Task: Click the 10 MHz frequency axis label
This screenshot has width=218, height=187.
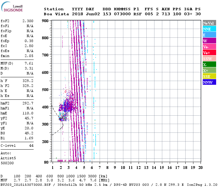Action: point(123,168)
